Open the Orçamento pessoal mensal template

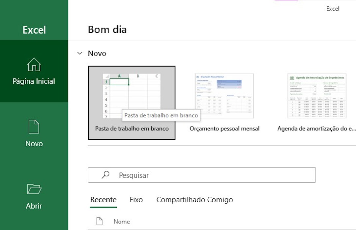(224, 96)
